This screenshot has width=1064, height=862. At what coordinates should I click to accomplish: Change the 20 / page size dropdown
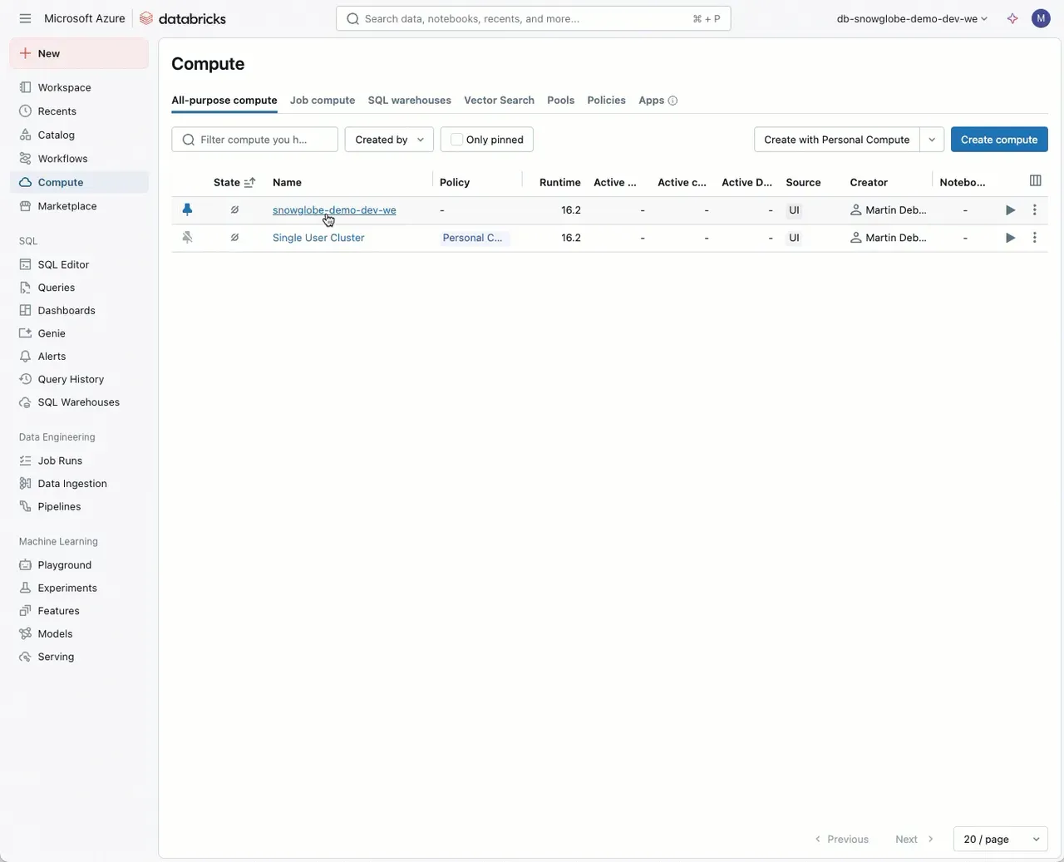tap(1001, 839)
